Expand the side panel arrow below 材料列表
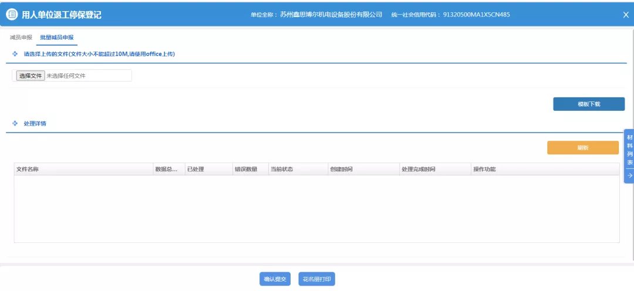 click(629, 175)
